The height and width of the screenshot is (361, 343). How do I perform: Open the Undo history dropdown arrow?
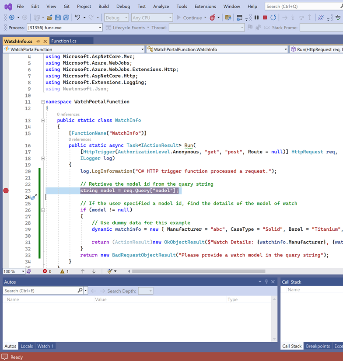pyautogui.click(x=84, y=17)
